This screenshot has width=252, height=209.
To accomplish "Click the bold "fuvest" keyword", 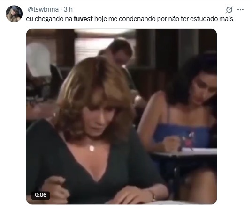I will click(x=83, y=19).
